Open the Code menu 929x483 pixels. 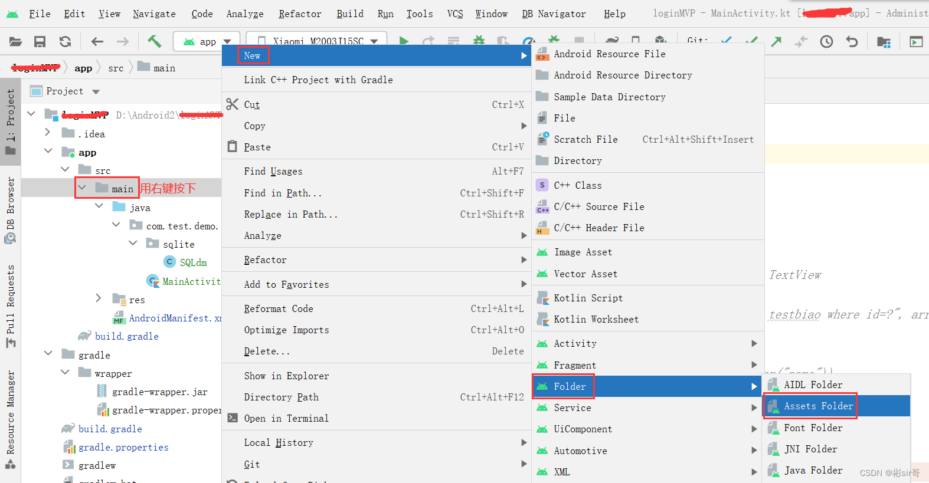tap(202, 14)
